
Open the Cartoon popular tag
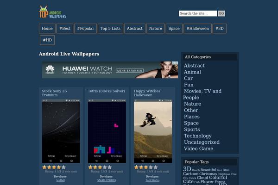[x=191, y=174]
